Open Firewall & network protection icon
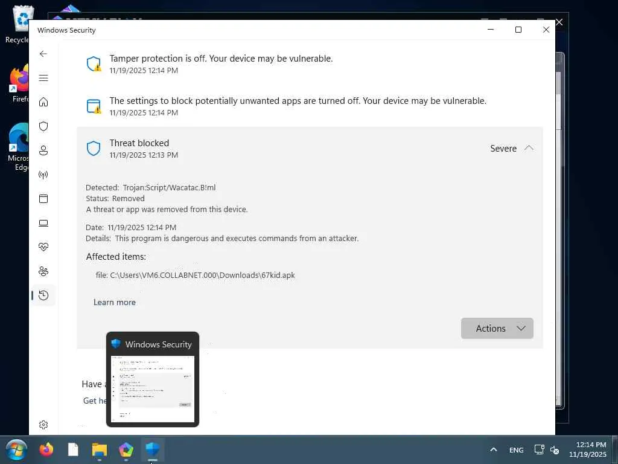 pyautogui.click(x=43, y=175)
